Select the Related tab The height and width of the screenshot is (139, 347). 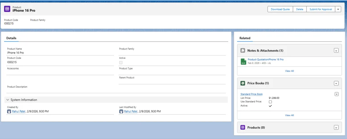[245, 38]
